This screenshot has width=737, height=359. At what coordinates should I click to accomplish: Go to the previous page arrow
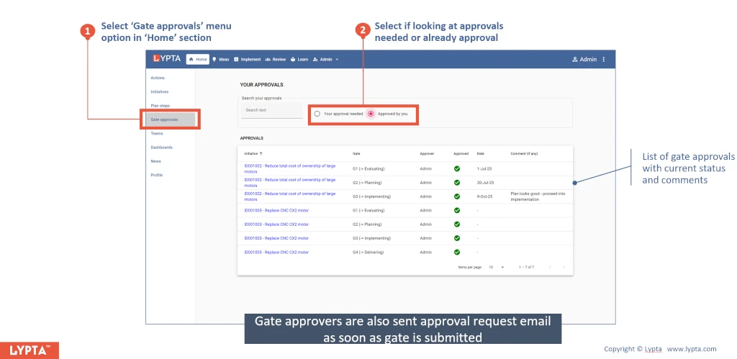(549, 267)
